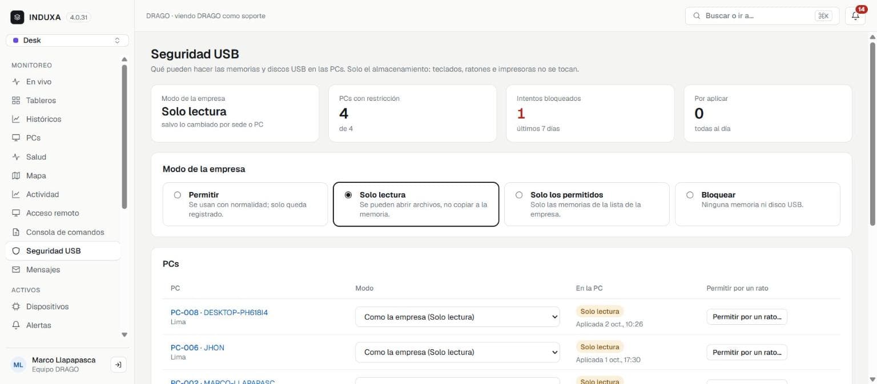Screen dimensions: 877x384
Task: Click the Alertas bell icon in sidebar
Action: click(x=16, y=325)
